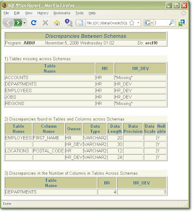
Task: Click the activity throbber icon by the menu bar
Action: pyautogui.click(x=183, y=13)
